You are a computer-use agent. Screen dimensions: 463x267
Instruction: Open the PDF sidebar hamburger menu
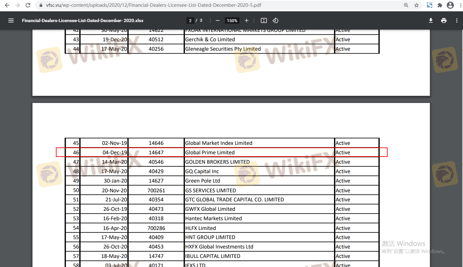coord(11,20)
